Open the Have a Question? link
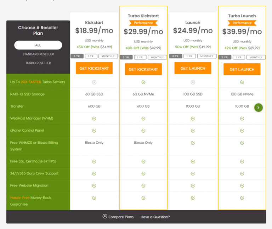This screenshot has width=272, height=229. 155,217
